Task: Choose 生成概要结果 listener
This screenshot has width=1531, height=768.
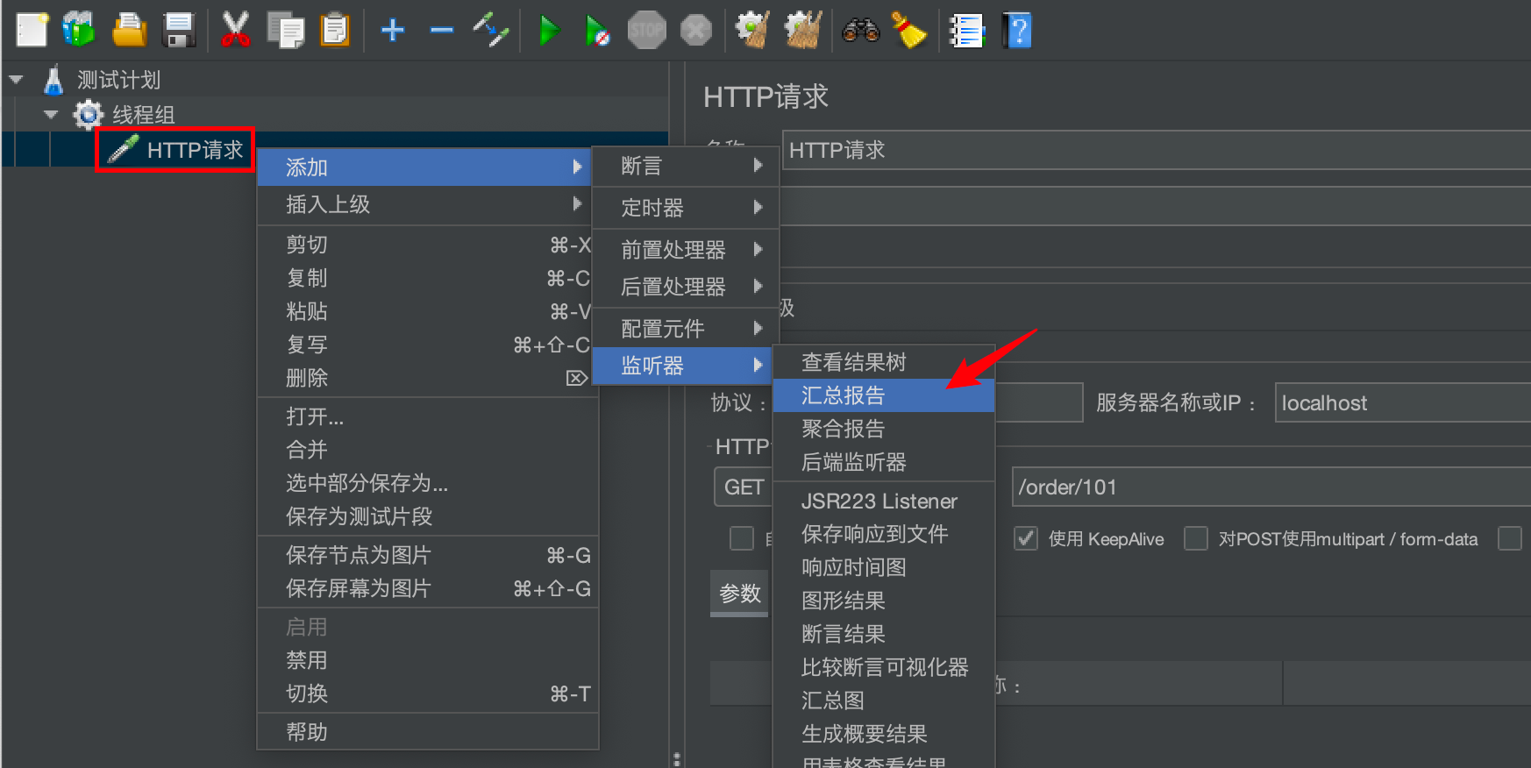Action: pyautogui.click(x=884, y=734)
